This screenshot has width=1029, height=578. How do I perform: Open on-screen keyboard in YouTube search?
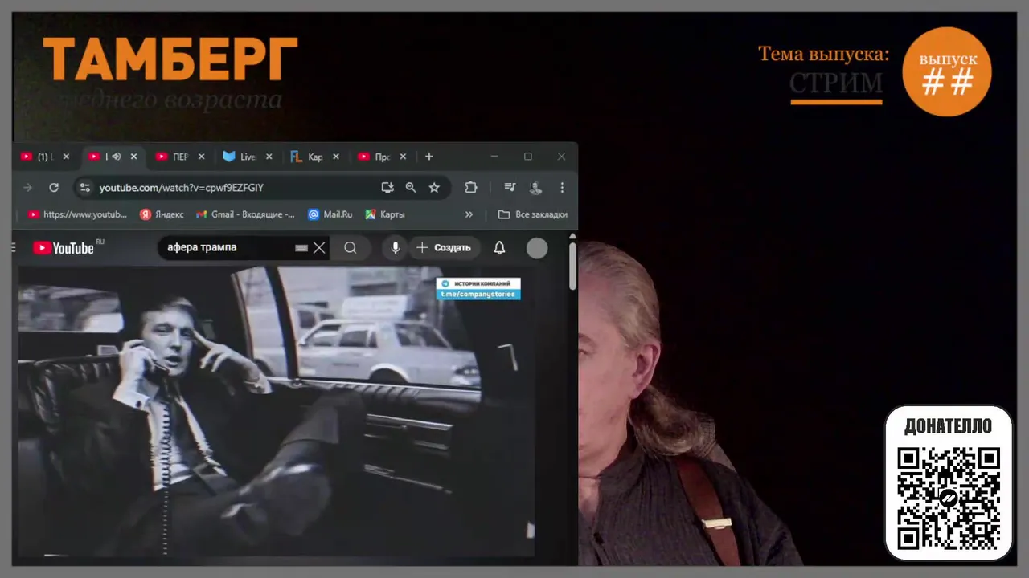[301, 248]
